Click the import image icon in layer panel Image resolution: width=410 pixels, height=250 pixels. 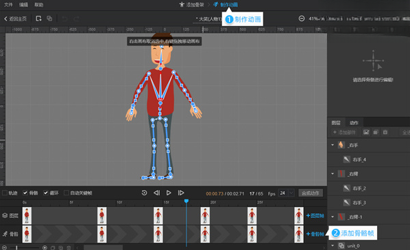(366, 133)
